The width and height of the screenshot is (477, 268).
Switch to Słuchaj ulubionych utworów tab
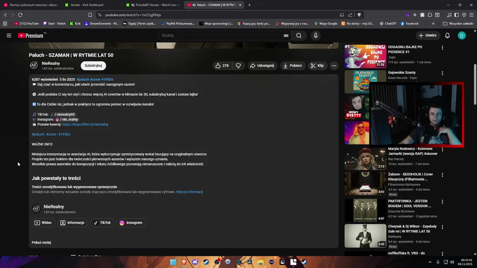coord(31,5)
